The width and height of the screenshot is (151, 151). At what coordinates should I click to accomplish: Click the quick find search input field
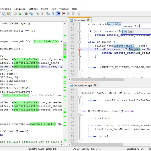tap(136, 26)
